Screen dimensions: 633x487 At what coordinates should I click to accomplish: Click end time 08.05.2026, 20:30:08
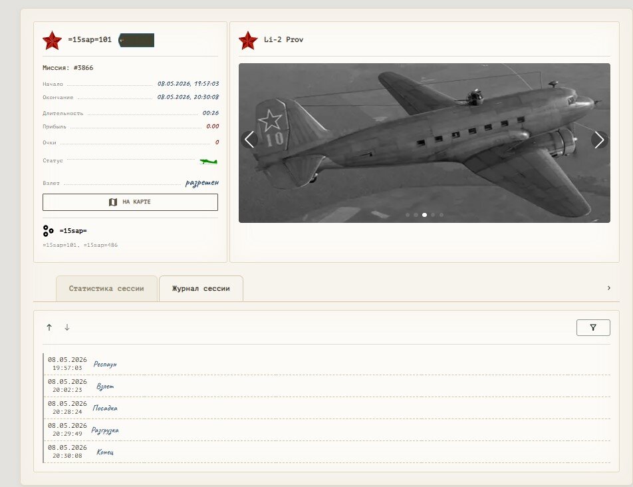click(188, 97)
